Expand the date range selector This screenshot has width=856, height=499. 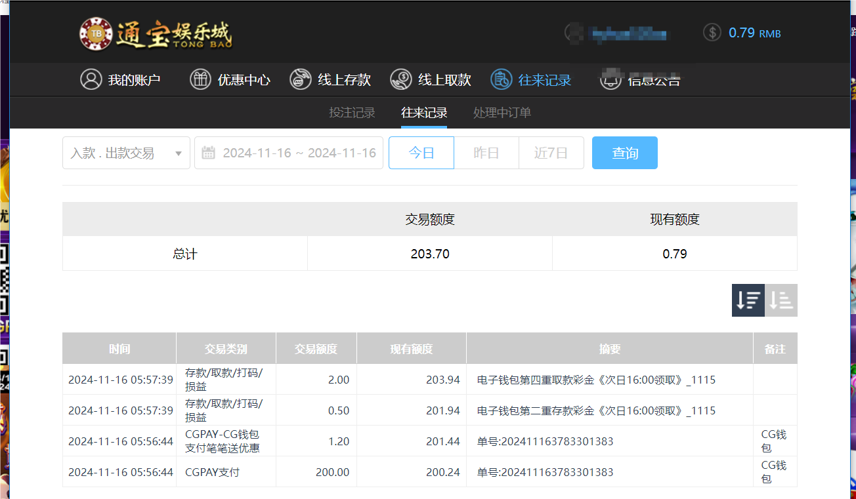coord(288,152)
